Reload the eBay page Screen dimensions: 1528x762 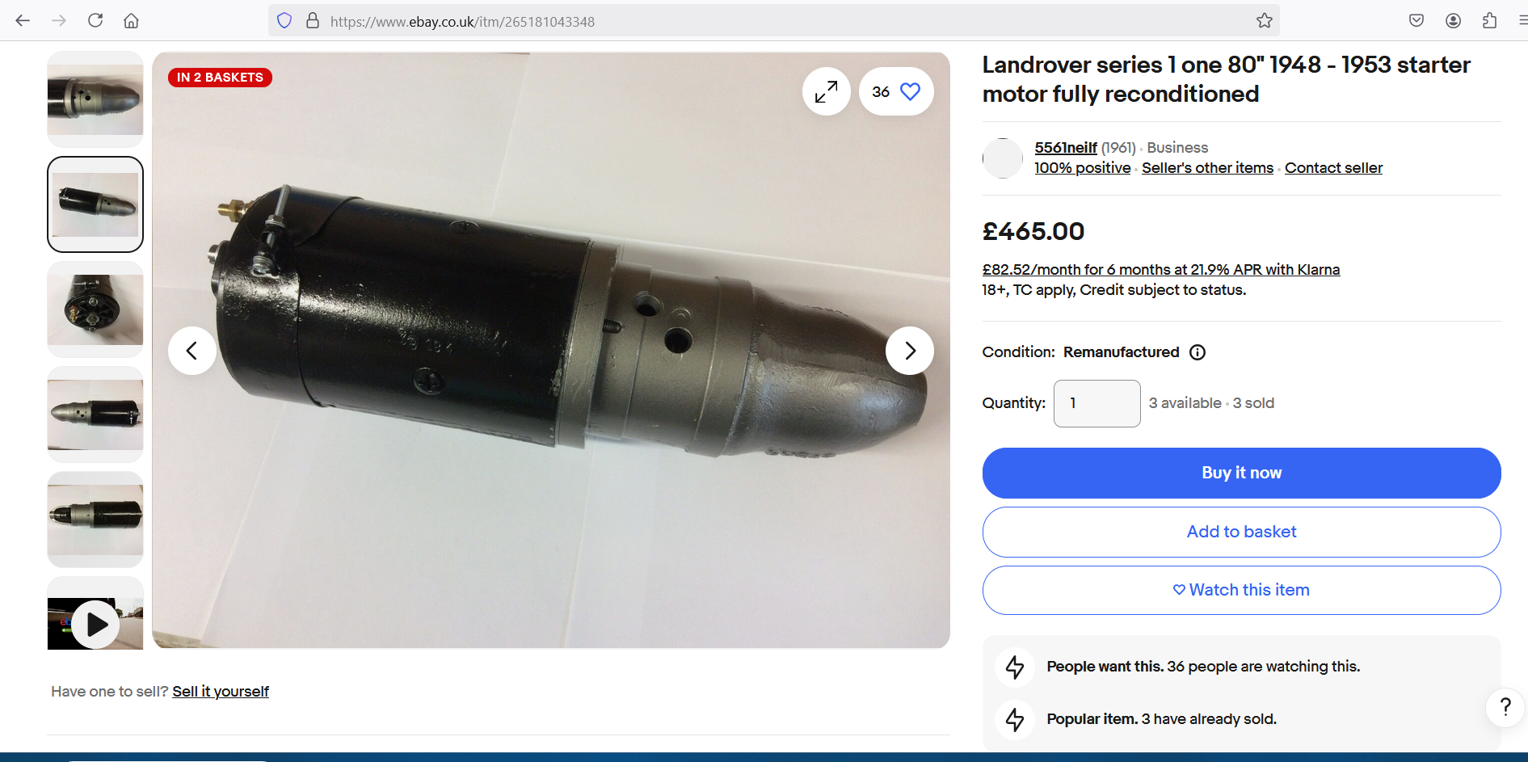(x=95, y=21)
